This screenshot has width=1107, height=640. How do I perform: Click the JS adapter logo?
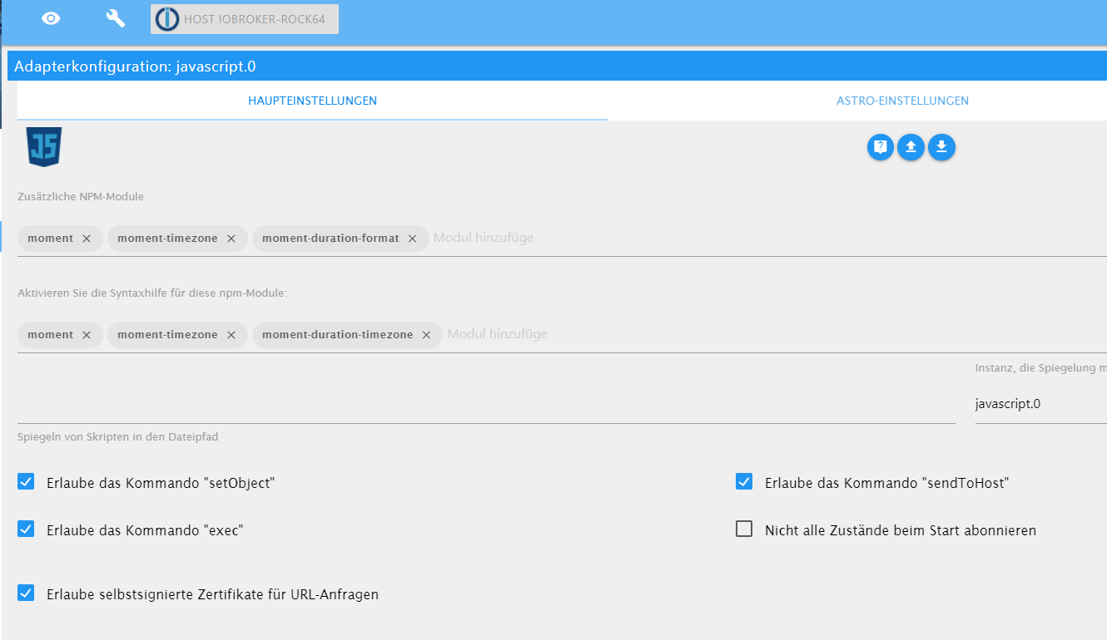click(x=44, y=146)
